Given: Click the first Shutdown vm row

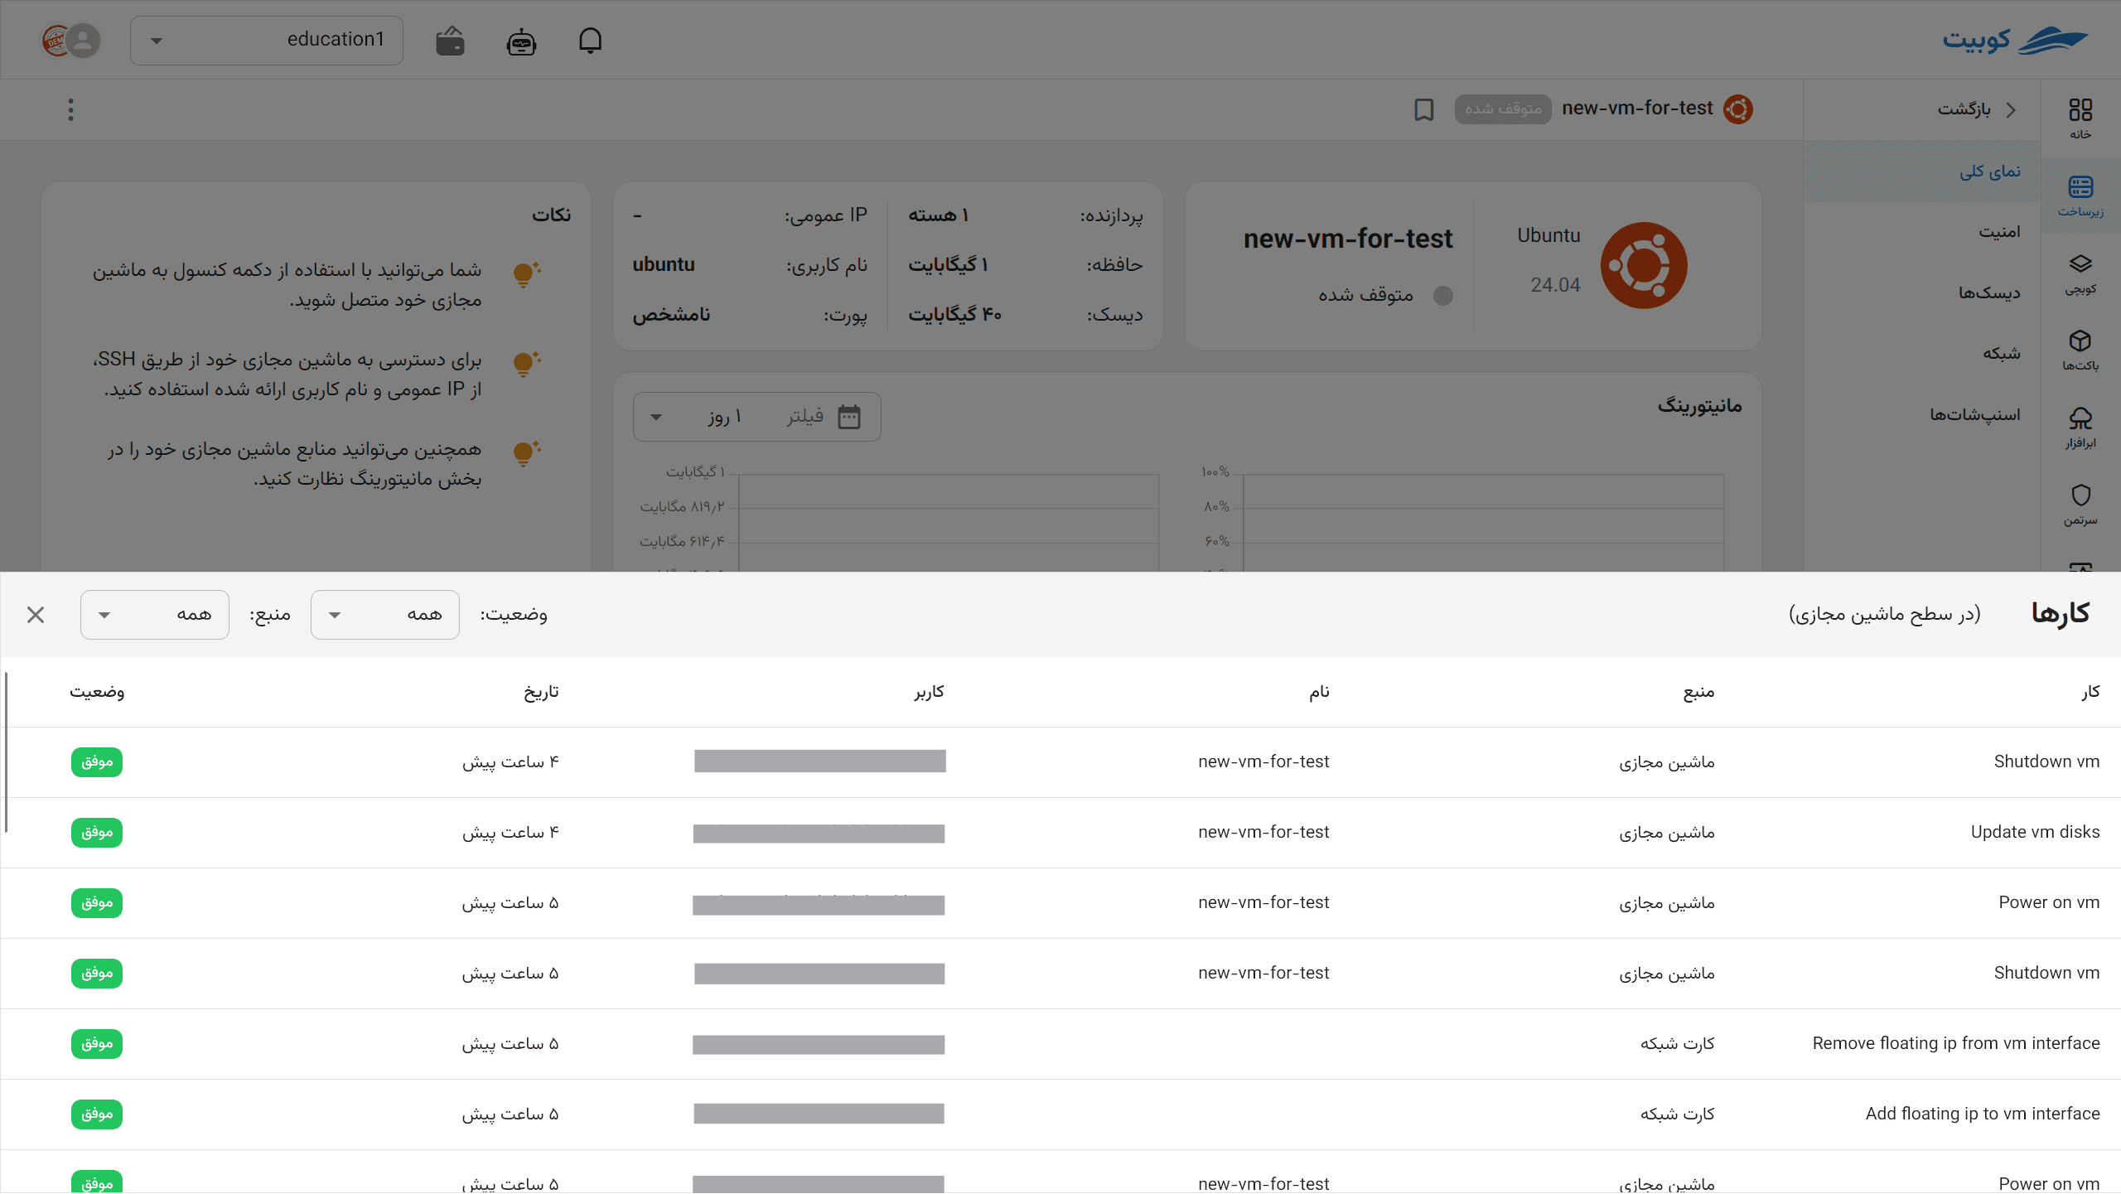Looking at the screenshot, I should coord(1060,762).
